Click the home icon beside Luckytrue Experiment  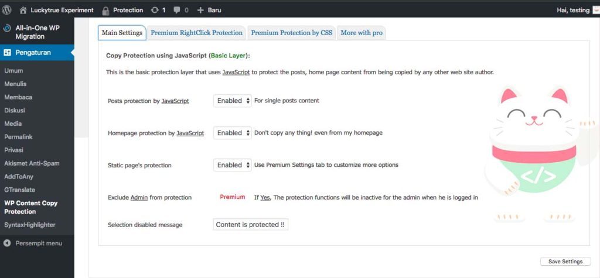tap(23, 11)
